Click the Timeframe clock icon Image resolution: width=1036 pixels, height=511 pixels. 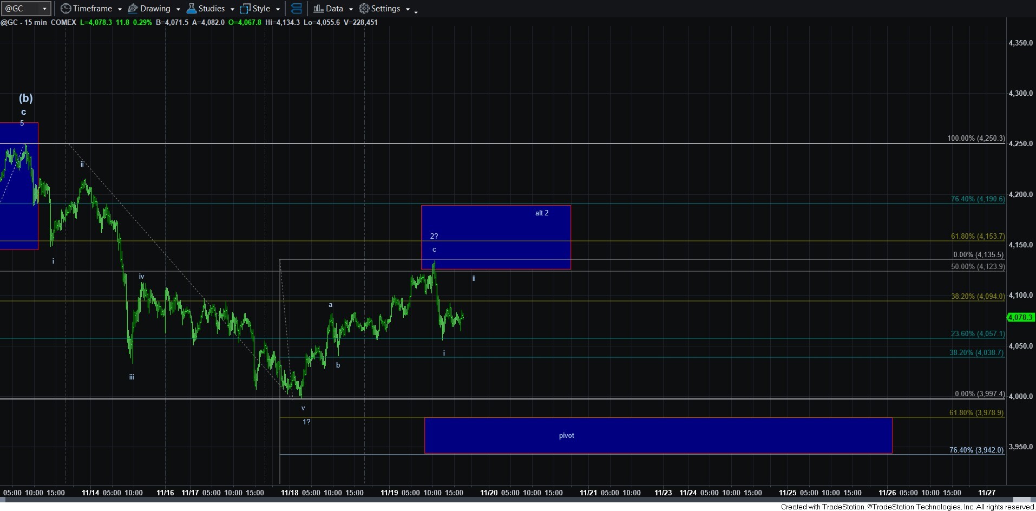coord(65,9)
